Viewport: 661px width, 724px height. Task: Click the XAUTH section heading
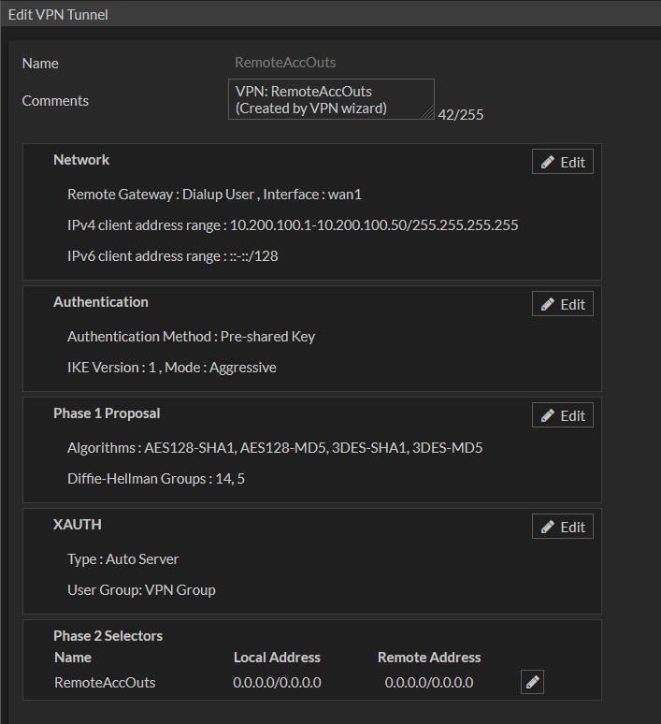point(78,525)
